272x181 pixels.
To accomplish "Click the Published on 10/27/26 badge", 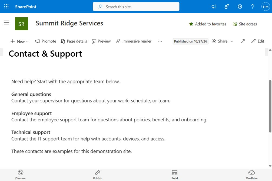I will tap(190, 41).
